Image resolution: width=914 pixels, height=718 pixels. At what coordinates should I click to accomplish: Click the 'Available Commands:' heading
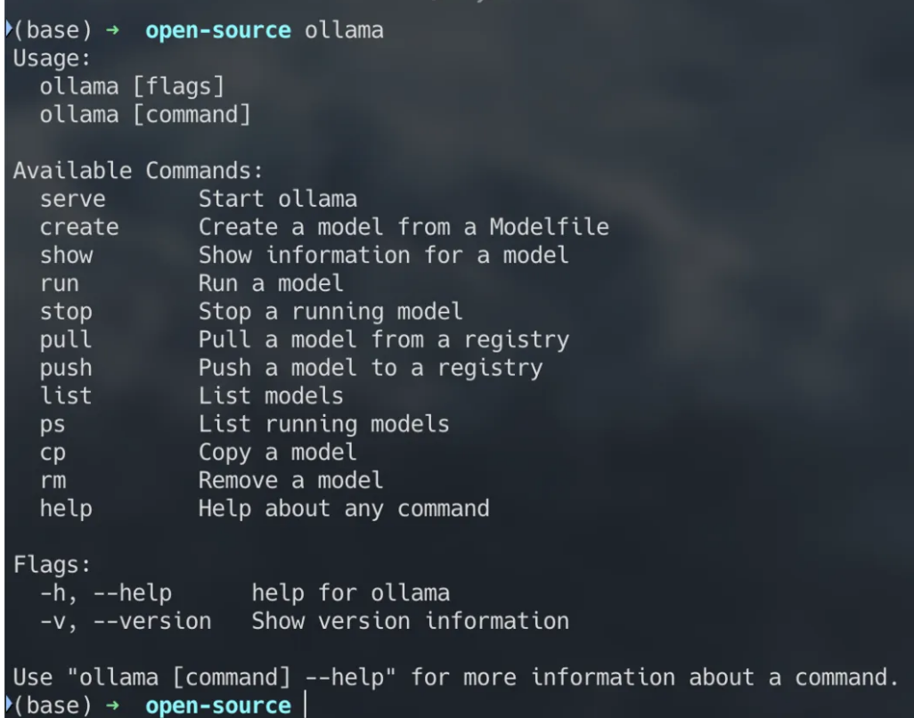(x=138, y=171)
